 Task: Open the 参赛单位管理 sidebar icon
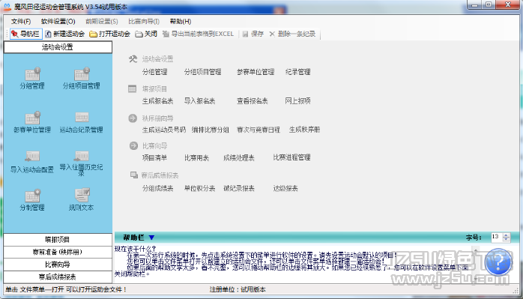click(32, 122)
